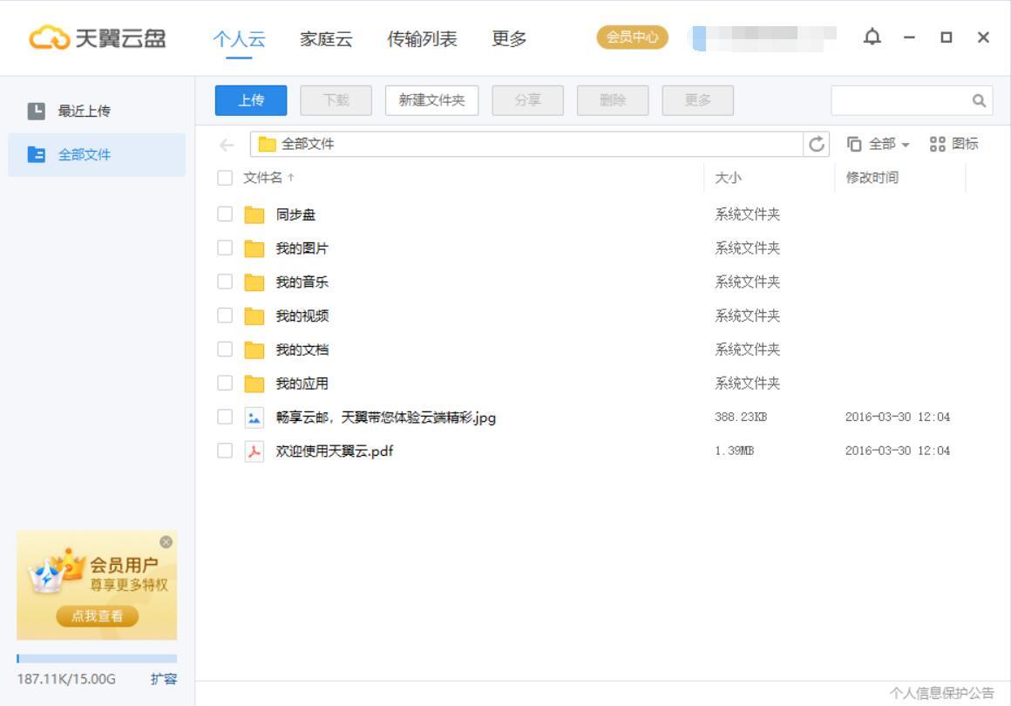
Task: Check the box for 我的图片
Action: click(224, 248)
